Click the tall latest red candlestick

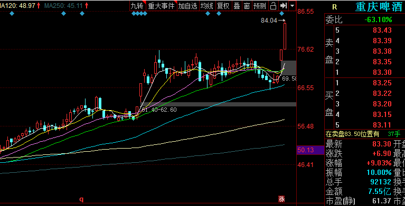click(285, 36)
